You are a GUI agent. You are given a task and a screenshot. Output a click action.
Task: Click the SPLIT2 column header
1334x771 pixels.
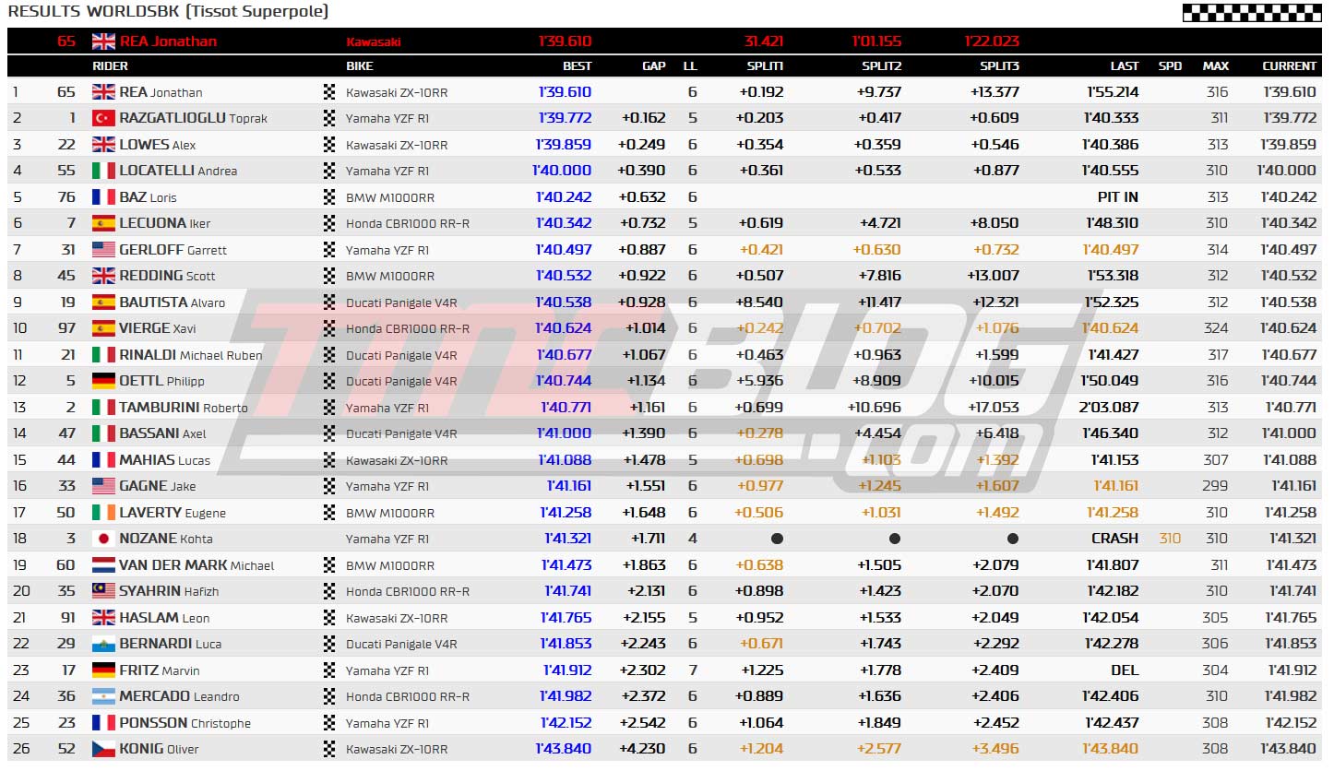tap(882, 66)
